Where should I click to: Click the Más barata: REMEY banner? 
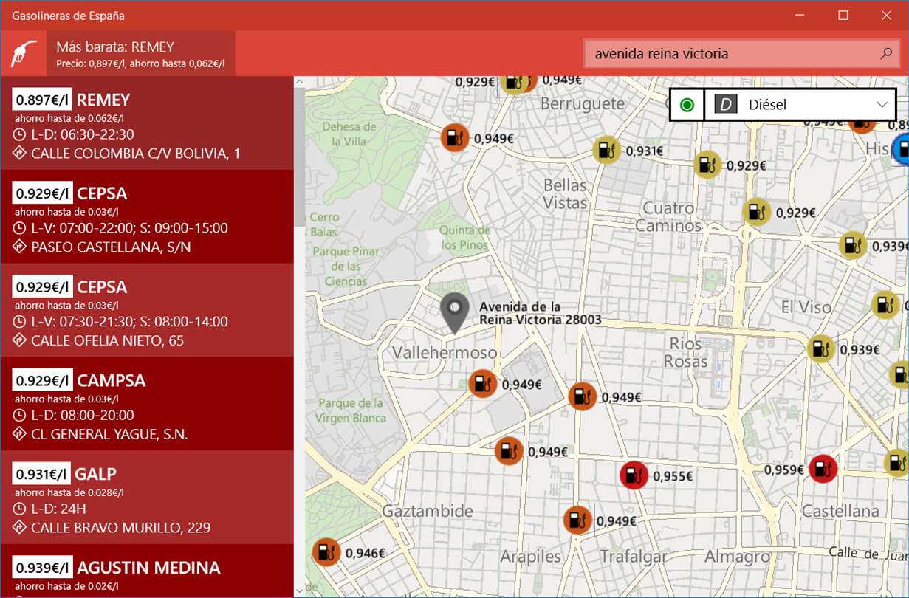tap(141, 53)
